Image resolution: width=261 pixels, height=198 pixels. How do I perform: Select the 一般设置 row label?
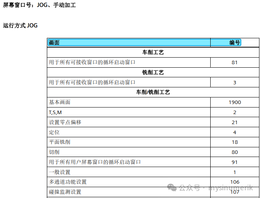(60, 172)
